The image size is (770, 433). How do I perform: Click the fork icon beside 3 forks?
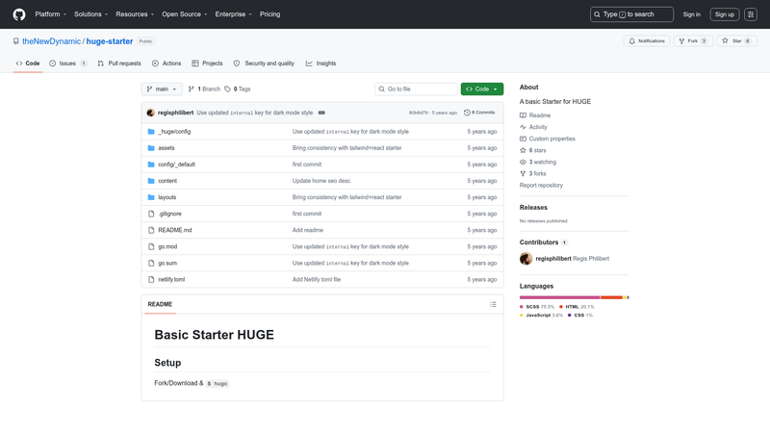tap(523, 174)
